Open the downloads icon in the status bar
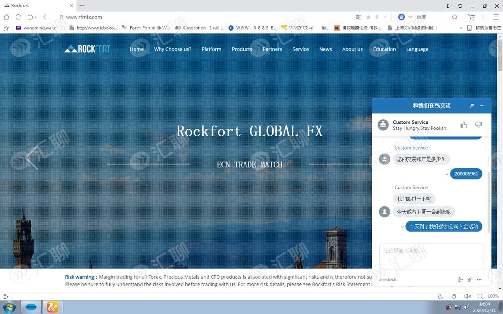Screen dimensions: 503x314 (x=454, y=296)
